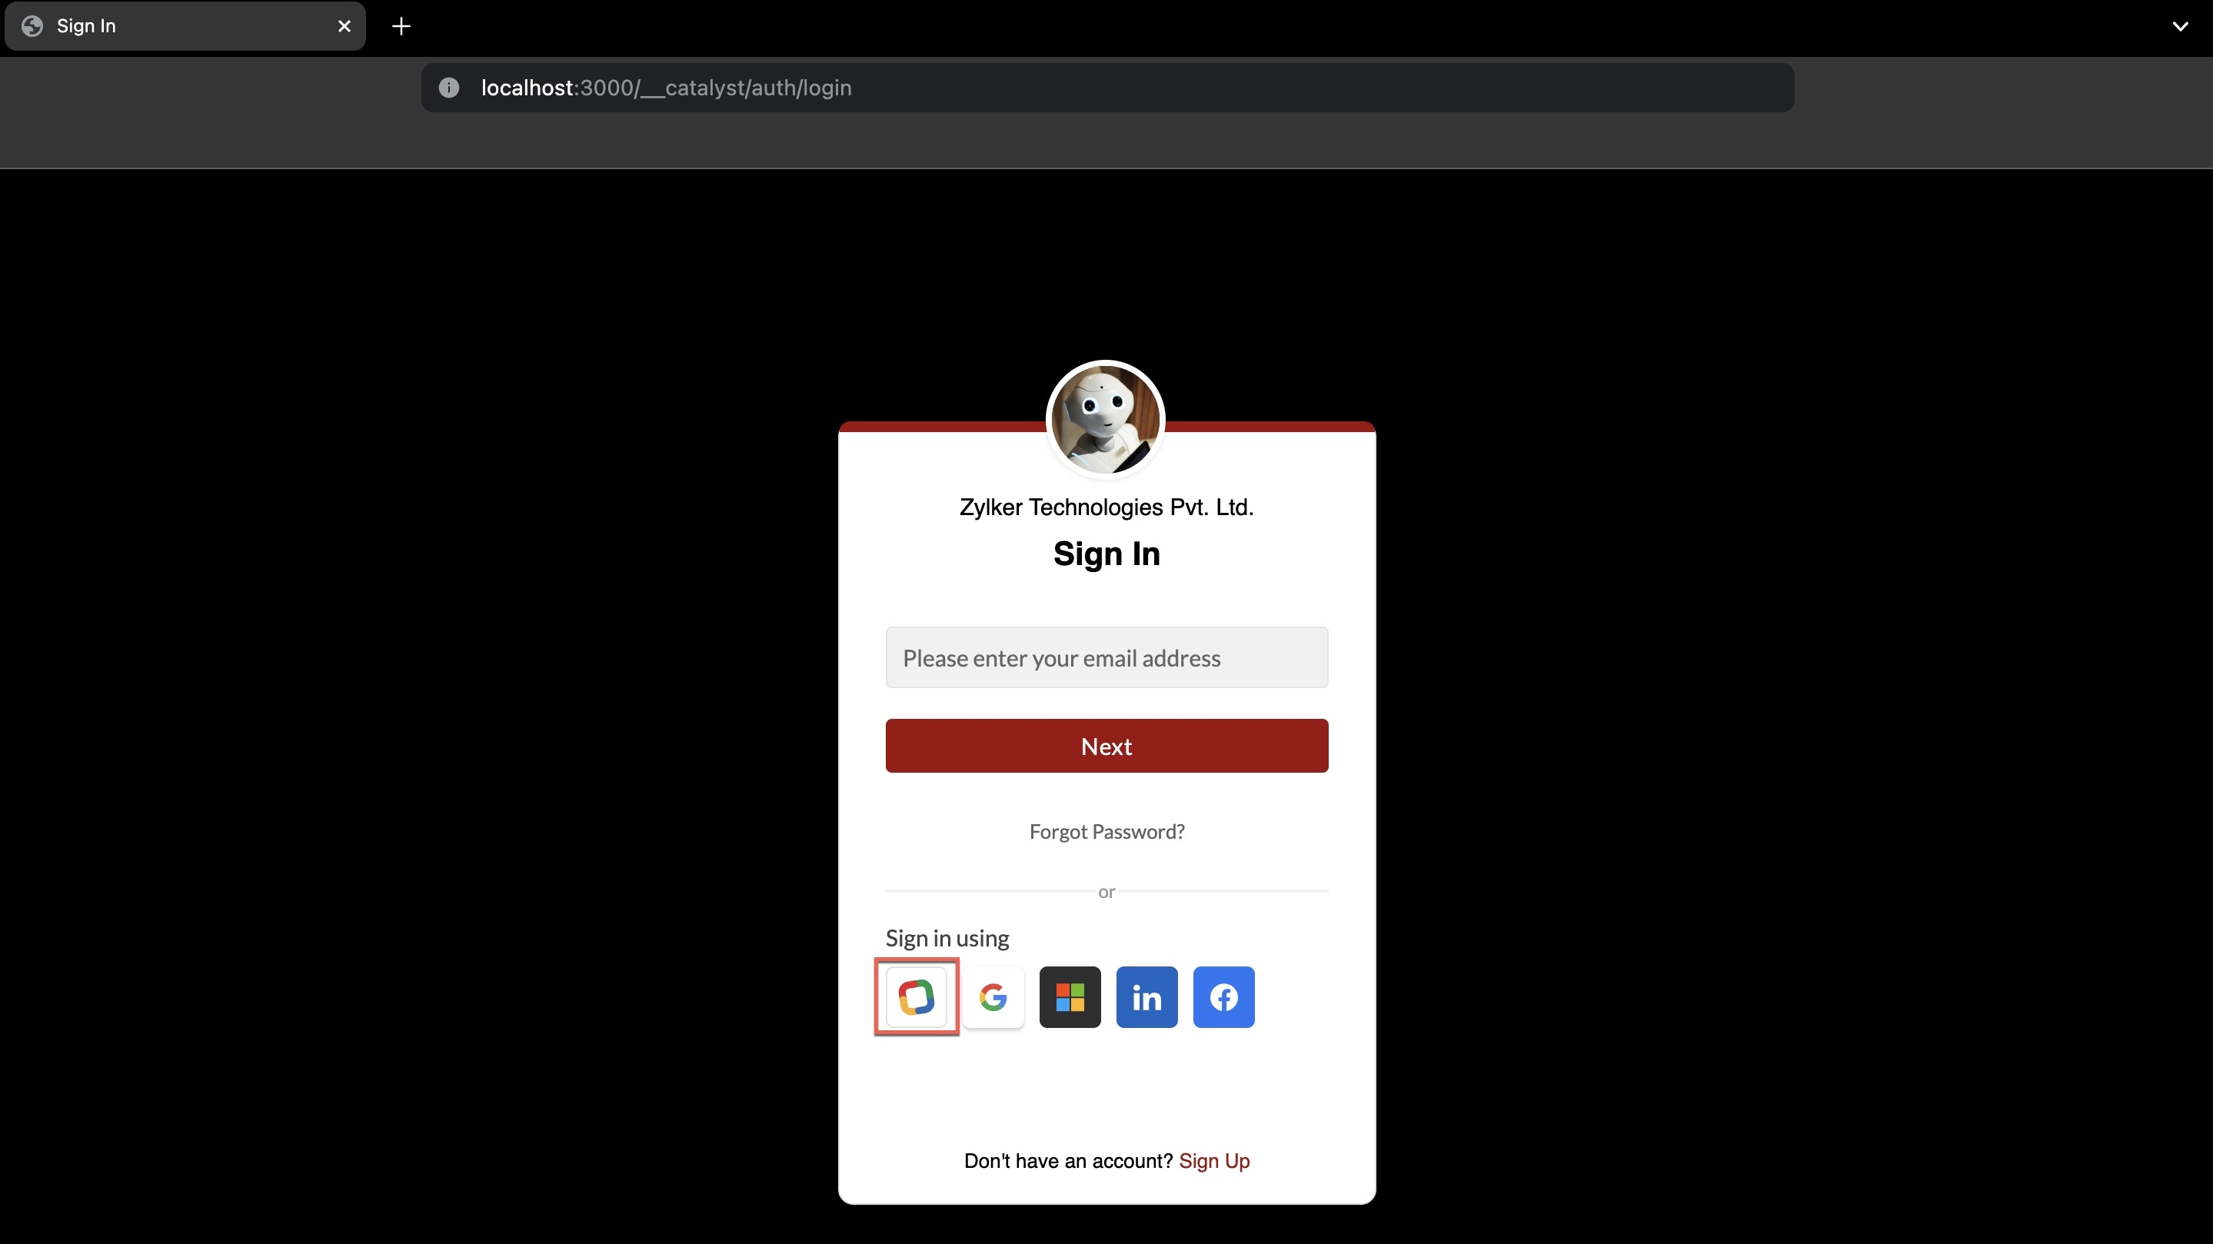Toggle the Zoho One OAuth option
The image size is (2213, 1244).
[917, 996]
